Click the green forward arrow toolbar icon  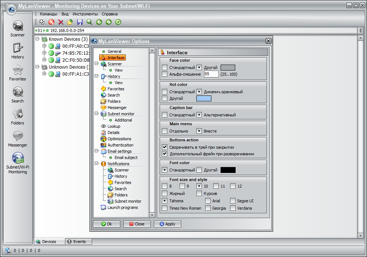pos(109,22)
